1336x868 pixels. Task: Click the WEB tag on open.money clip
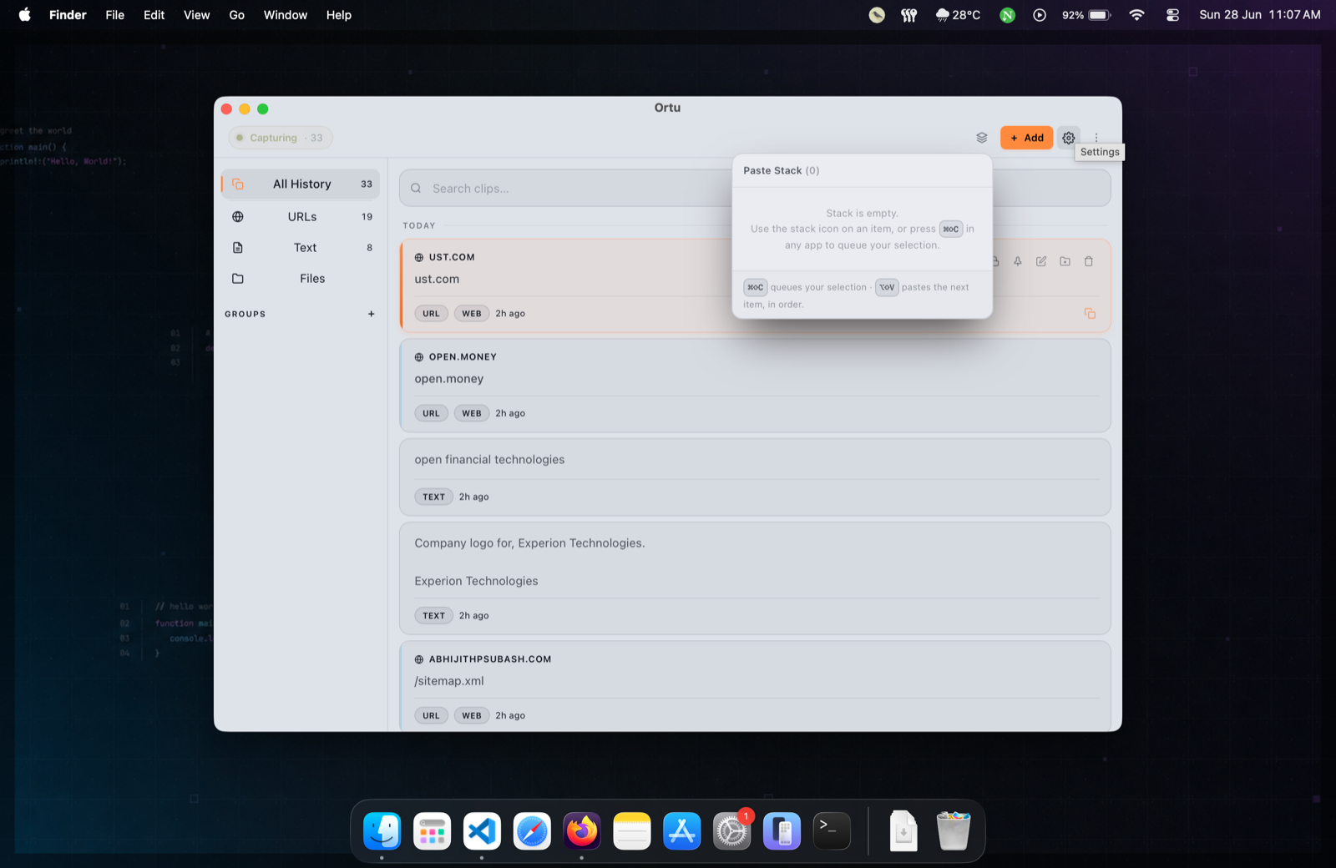472,413
